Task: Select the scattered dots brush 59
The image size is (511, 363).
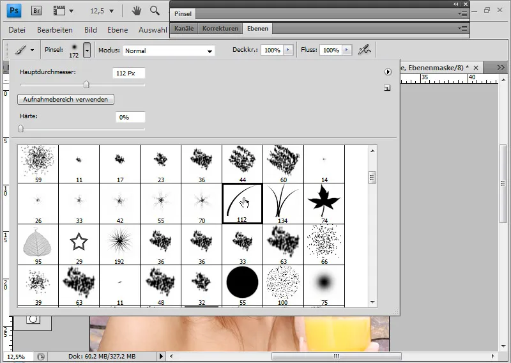Action: (38, 164)
